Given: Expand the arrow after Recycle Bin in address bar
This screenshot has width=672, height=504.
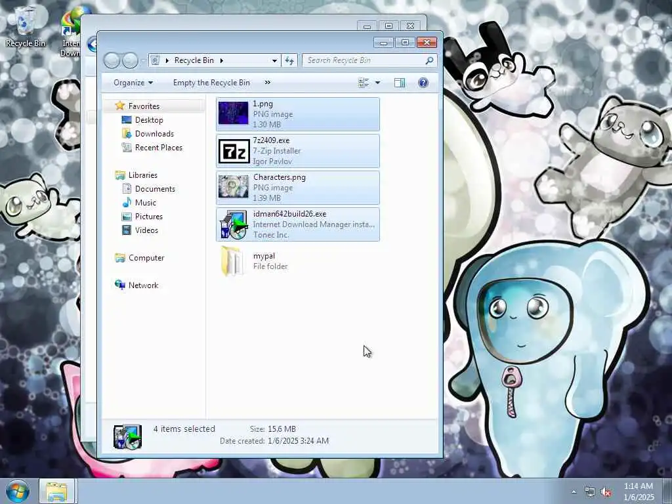Looking at the screenshot, I should [x=222, y=60].
